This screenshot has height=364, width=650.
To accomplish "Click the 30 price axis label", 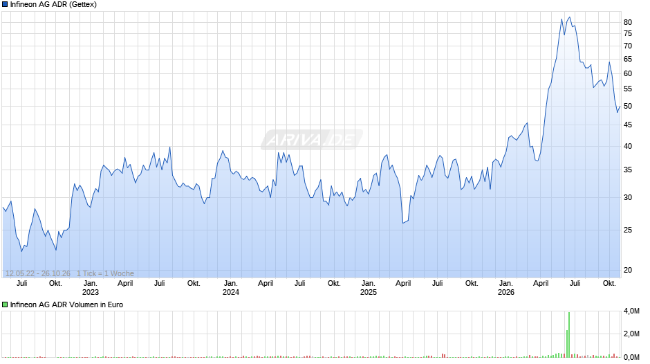I will [x=628, y=197].
